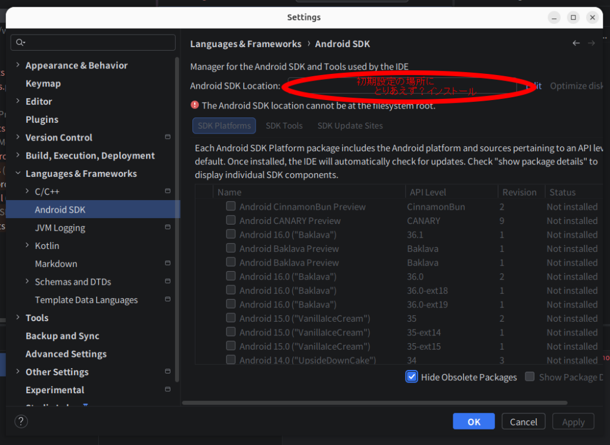The image size is (610, 445).
Task: Click the forward navigation arrow
Action: tap(592, 43)
